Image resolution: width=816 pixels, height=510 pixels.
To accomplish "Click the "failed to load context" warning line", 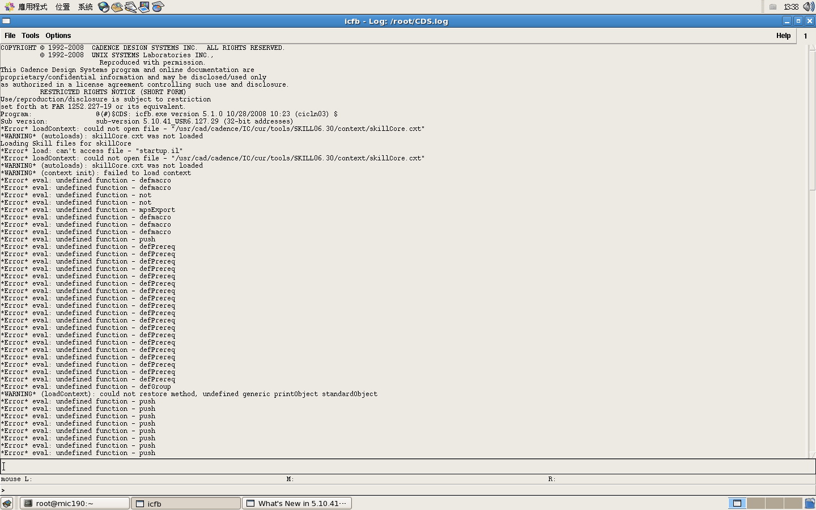I will 96,173.
